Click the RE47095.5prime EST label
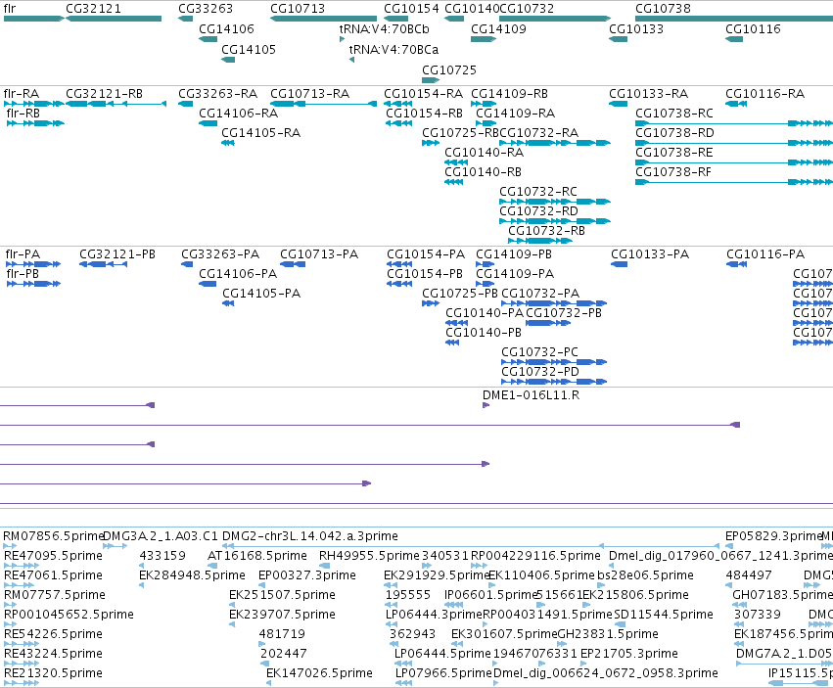Viewport: 833px width, 688px height. (53, 556)
